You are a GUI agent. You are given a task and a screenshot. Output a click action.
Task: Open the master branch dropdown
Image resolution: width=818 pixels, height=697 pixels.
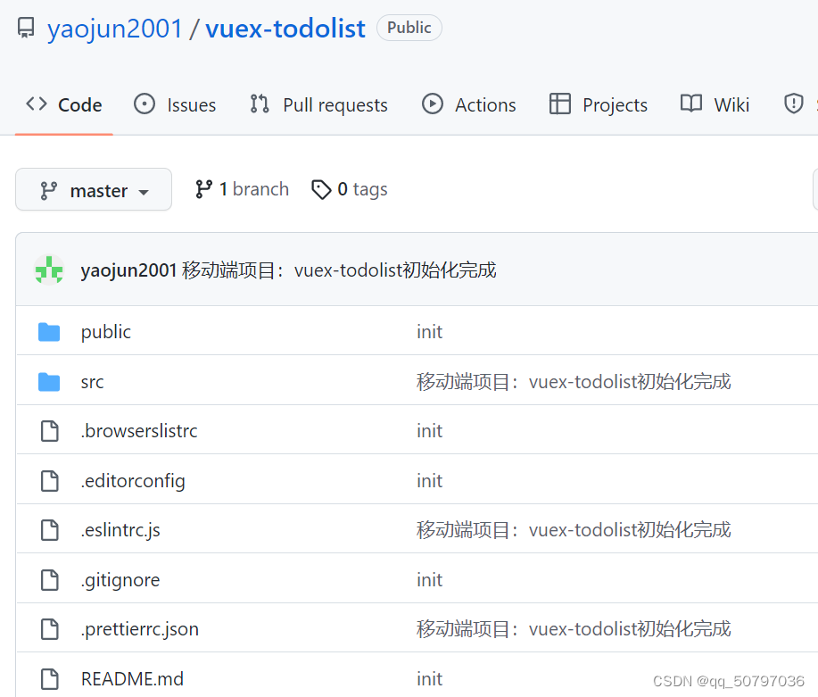(94, 189)
